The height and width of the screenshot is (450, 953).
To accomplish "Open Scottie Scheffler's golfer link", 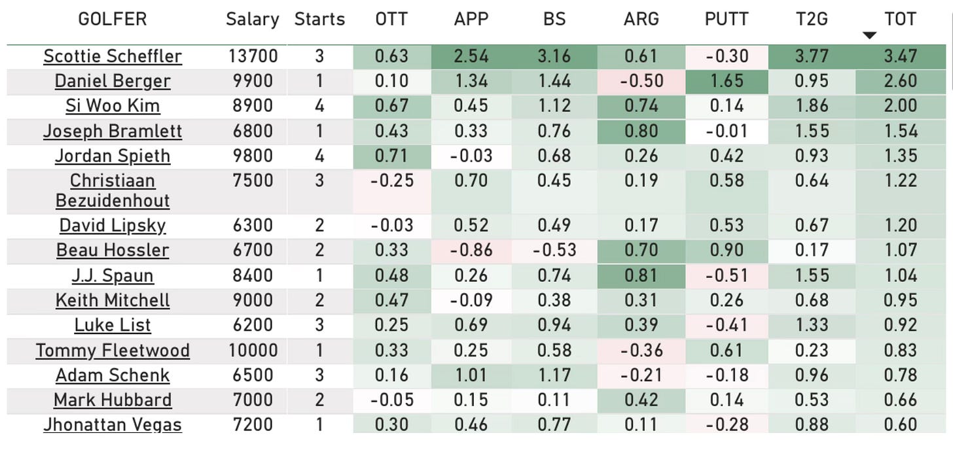I will tap(113, 56).
